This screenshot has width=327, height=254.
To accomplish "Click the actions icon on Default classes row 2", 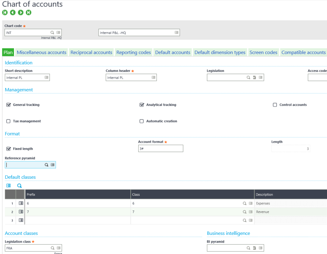I will click(x=21, y=212).
